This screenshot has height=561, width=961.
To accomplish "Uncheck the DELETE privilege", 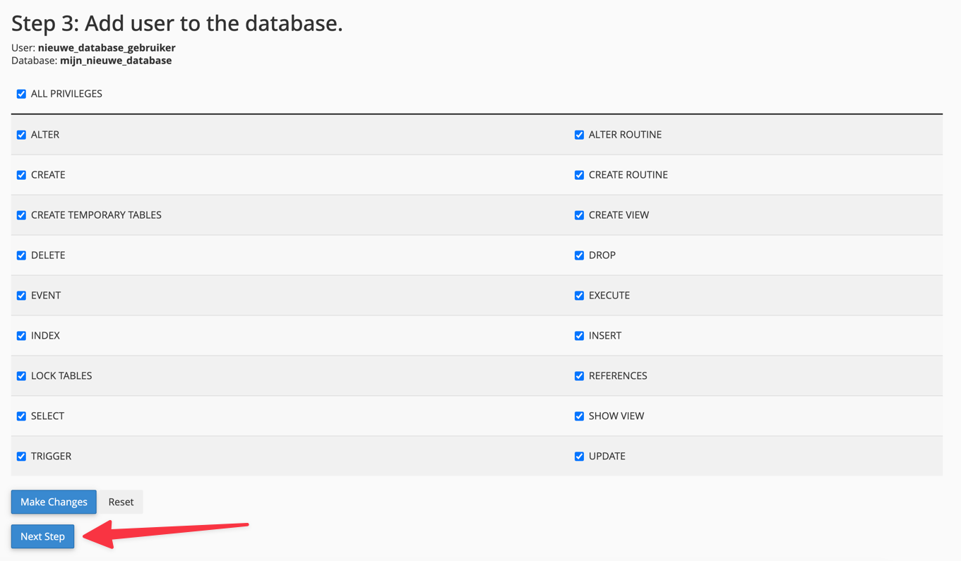I will pos(21,255).
